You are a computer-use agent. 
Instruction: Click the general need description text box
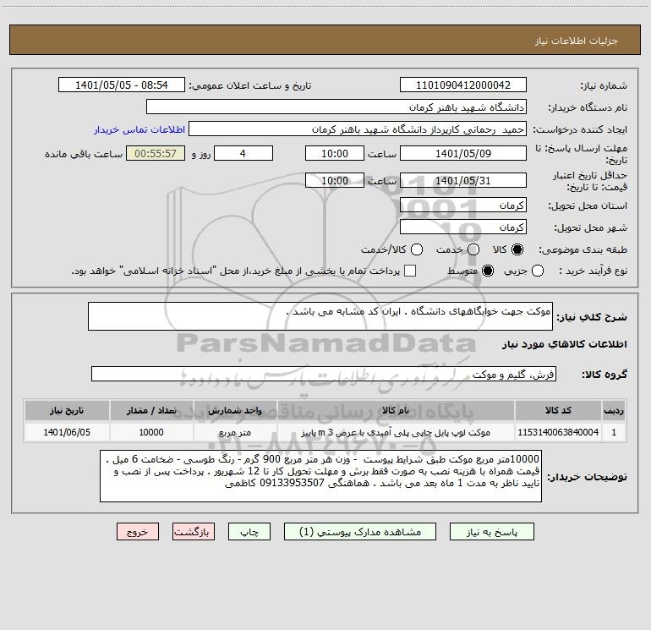(x=320, y=316)
